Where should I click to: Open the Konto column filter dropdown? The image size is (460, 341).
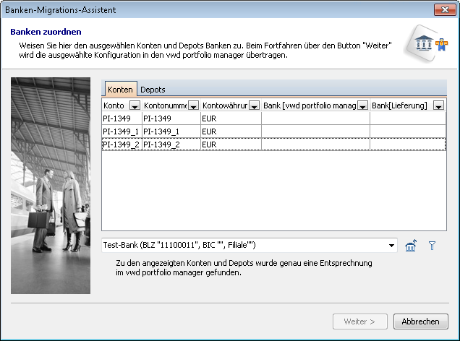(134, 106)
